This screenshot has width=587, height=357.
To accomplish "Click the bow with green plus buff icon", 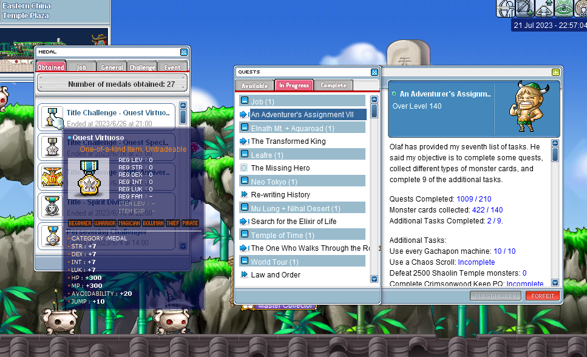I will (525, 8).
